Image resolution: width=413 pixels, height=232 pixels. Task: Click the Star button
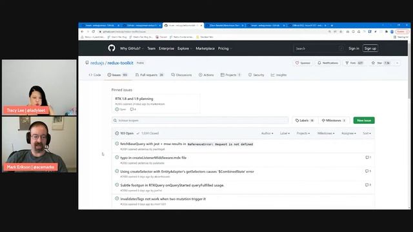pyautogui.click(x=380, y=63)
